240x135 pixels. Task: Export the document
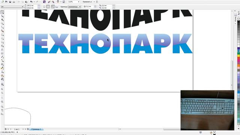click(53, 2)
